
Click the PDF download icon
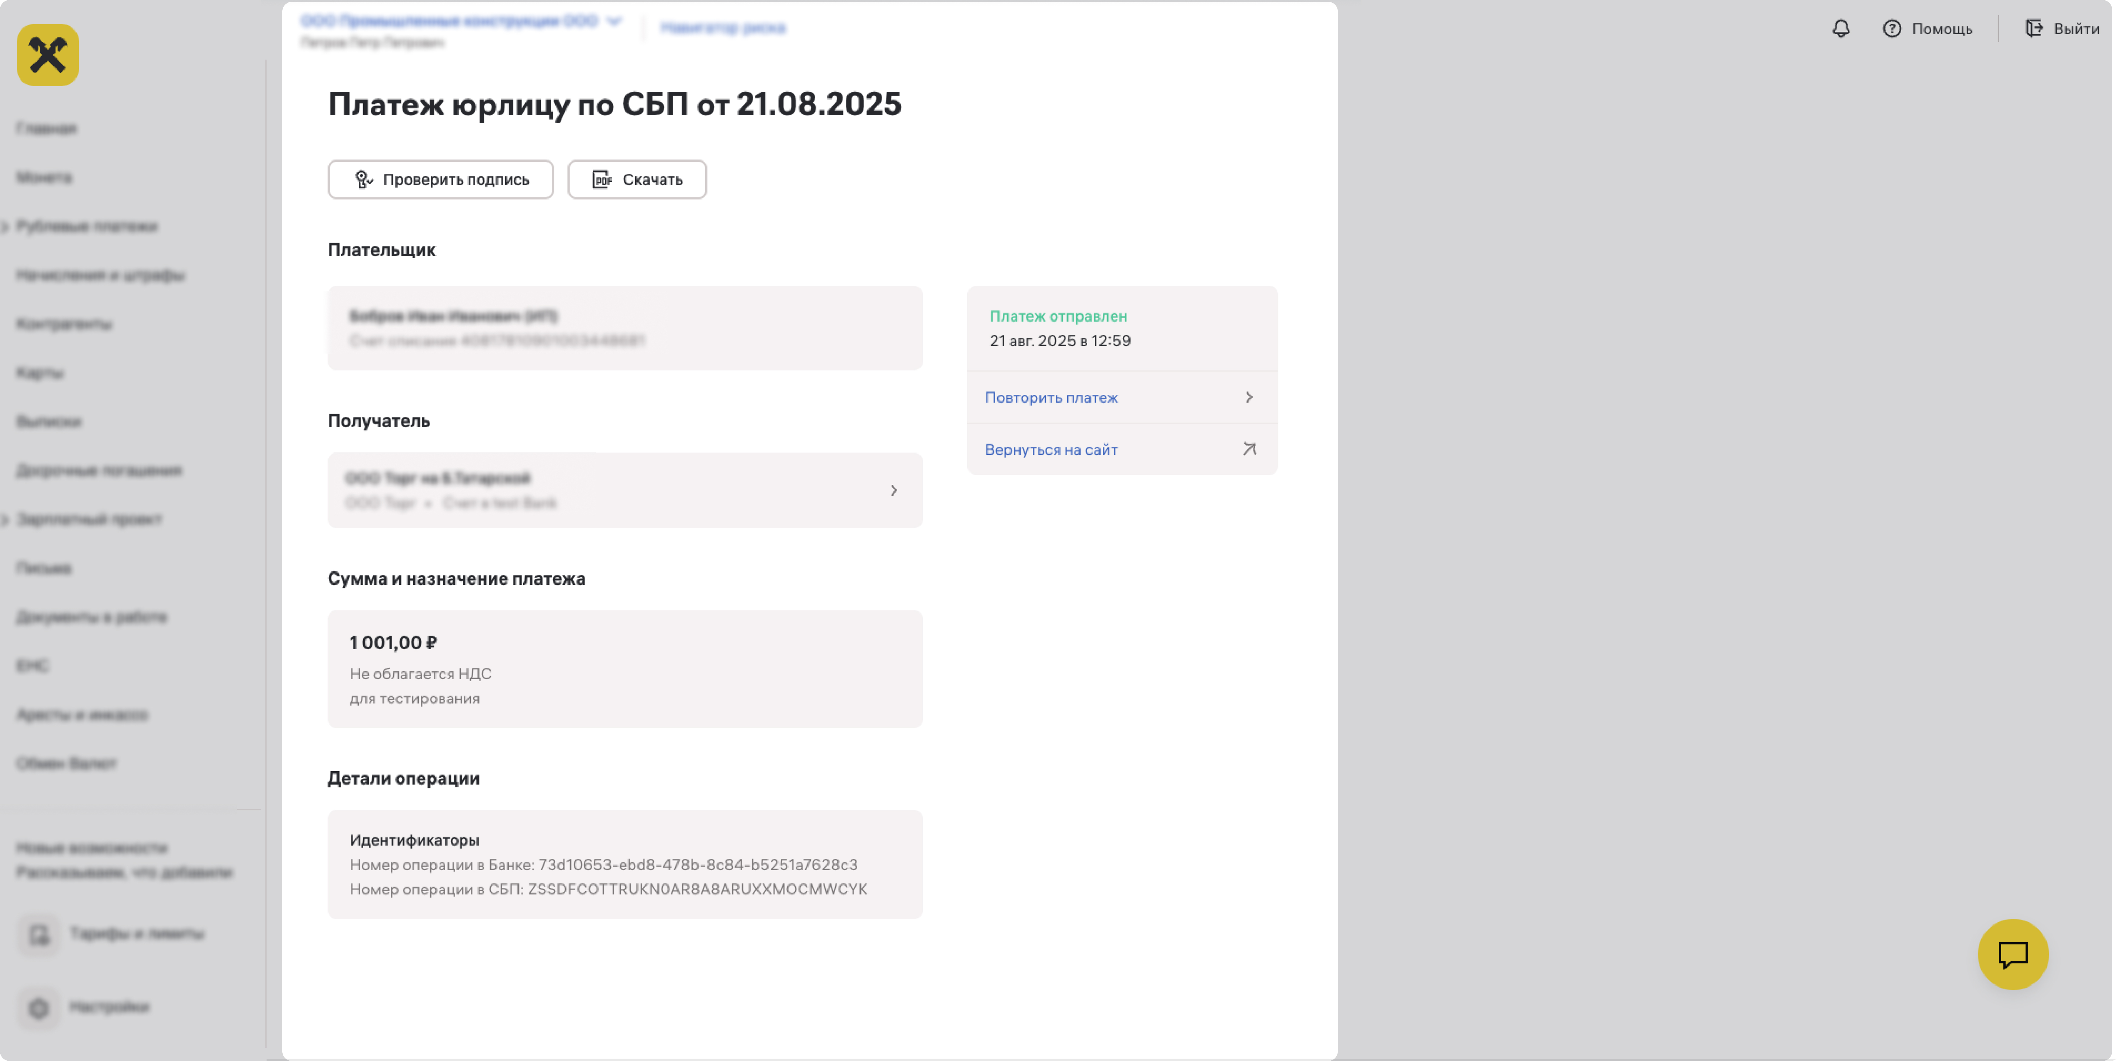click(602, 179)
